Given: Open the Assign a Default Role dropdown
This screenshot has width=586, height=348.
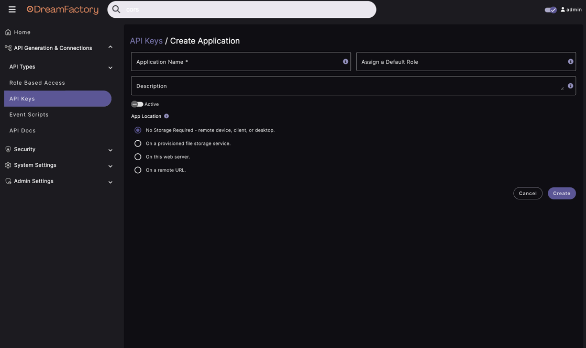Looking at the screenshot, I should pyautogui.click(x=461, y=62).
